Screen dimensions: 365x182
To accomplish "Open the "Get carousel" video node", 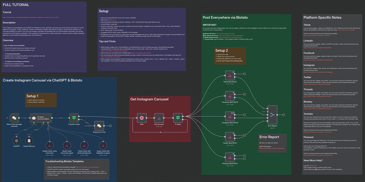I will pos(159,118).
